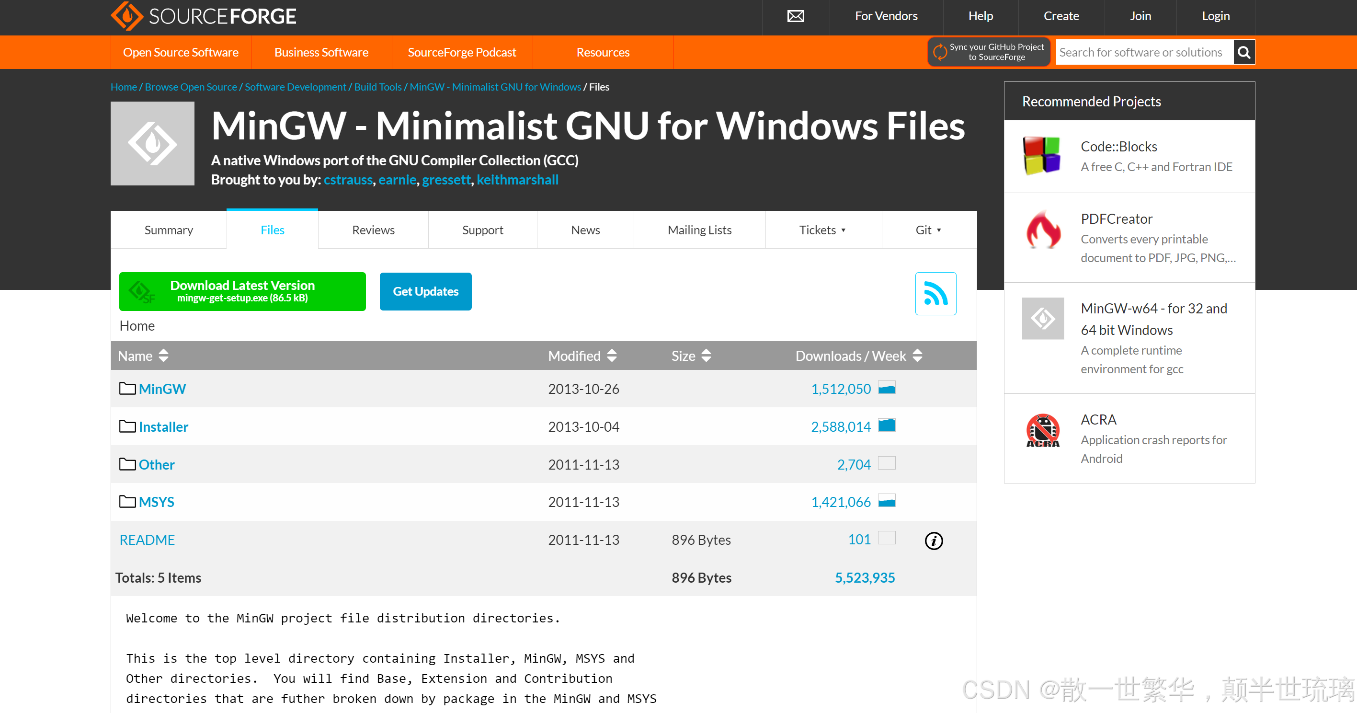Screen dimensions: 1357x713
Task: Click the Installer downloads bar chart icon
Action: click(x=887, y=425)
